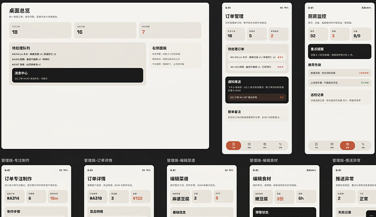Viewport: 376px width, 217px height.
Task: Click the 嫩豆腐 card in 编辑食材
Action: click(263, 197)
